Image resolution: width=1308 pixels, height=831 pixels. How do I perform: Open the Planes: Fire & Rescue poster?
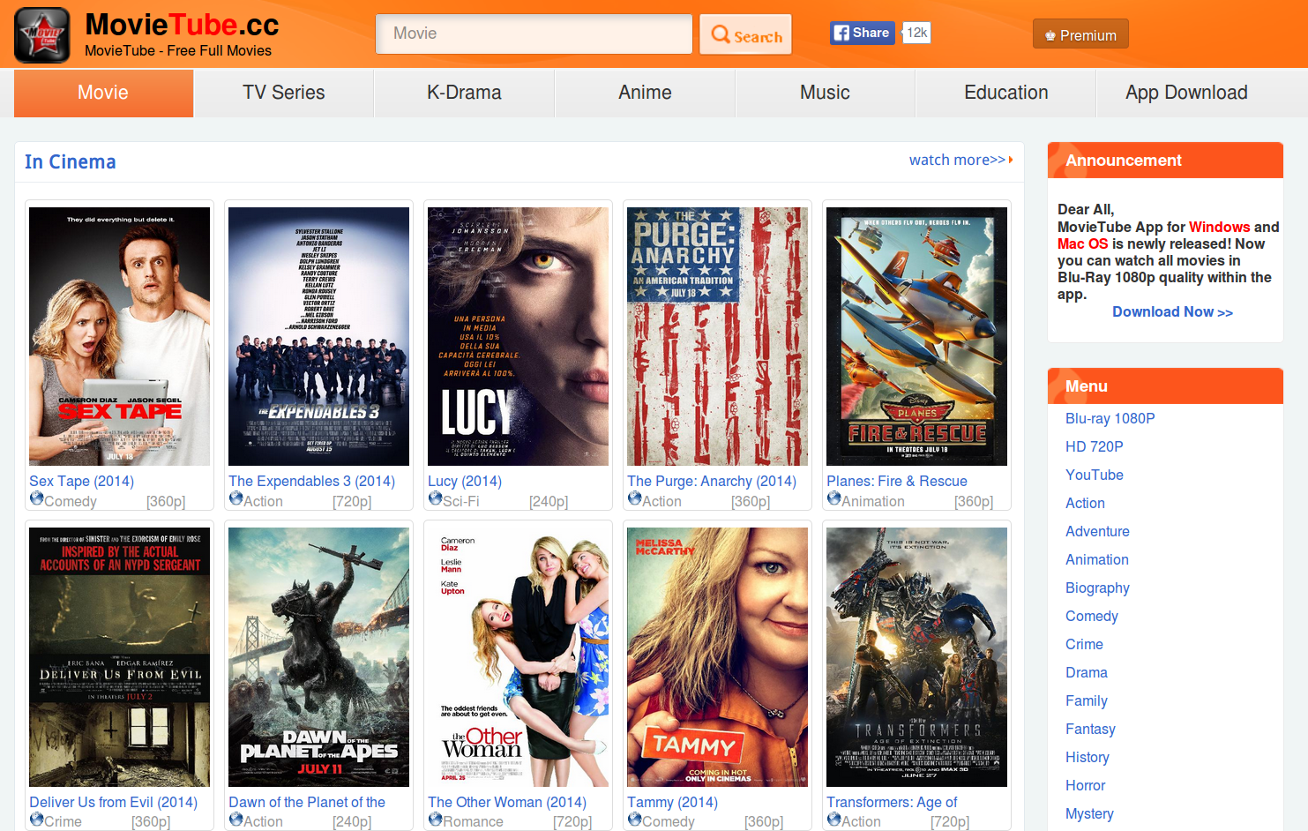[917, 336]
